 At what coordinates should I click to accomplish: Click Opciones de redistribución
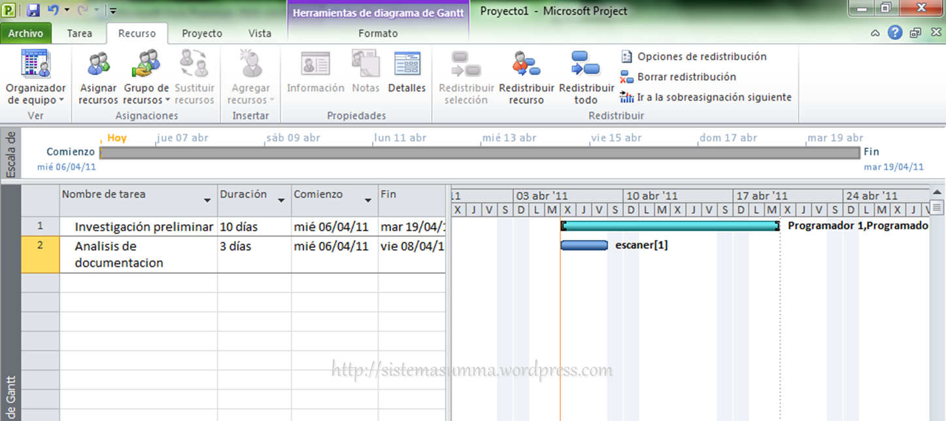701,57
